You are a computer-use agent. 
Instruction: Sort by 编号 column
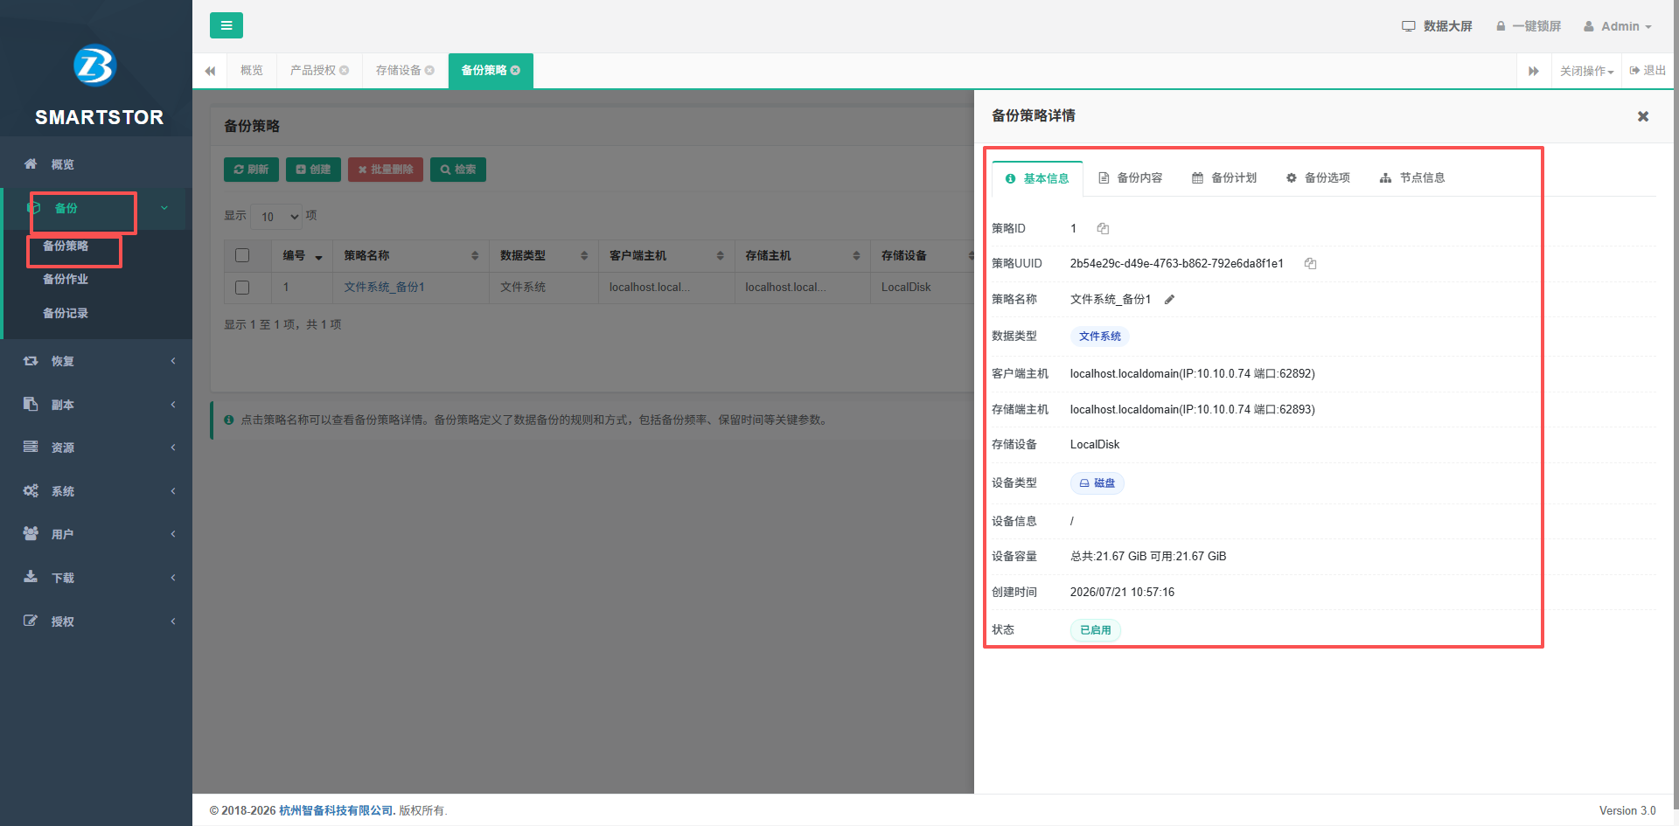coord(302,255)
